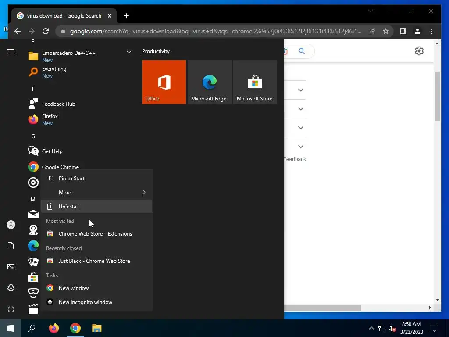Open the Mail app icon
The image size is (449, 337).
pyautogui.click(x=33, y=214)
